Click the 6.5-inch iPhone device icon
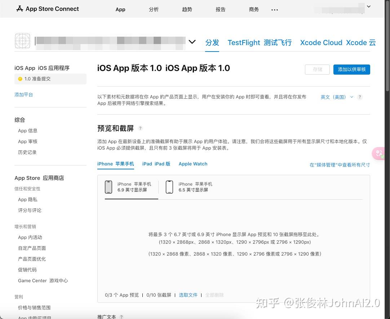This screenshot has width=390, height=319. pyautogui.click(x=169, y=187)
